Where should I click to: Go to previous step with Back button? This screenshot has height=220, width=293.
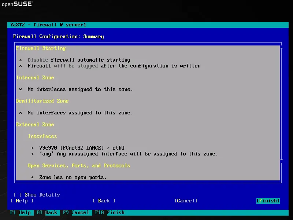104,201
